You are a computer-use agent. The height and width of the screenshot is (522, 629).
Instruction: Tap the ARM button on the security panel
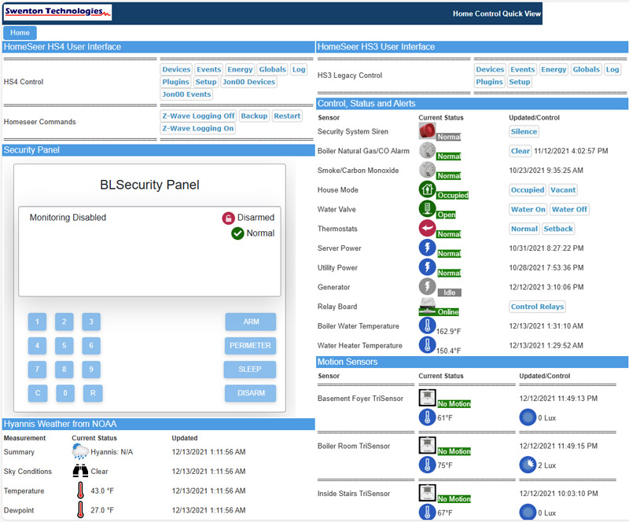[251, 322]
